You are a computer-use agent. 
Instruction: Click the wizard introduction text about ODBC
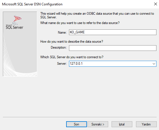(x=97, y=15)
